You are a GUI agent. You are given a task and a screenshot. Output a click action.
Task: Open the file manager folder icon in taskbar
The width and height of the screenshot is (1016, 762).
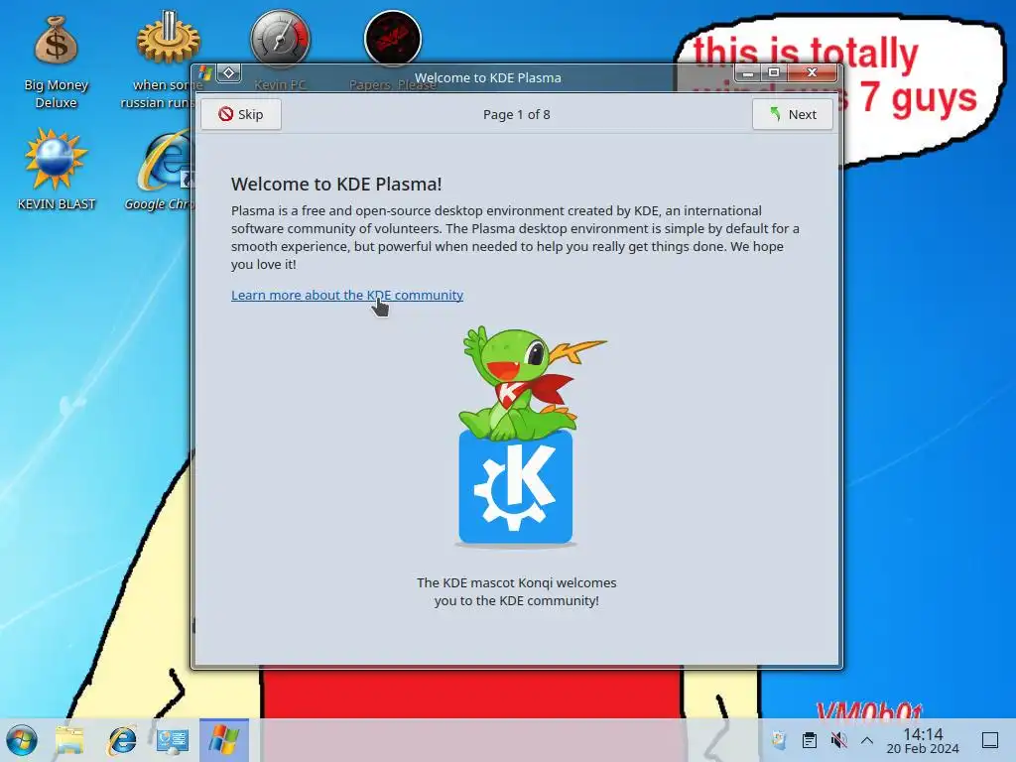pyautogui.click(x=70, y=740)
